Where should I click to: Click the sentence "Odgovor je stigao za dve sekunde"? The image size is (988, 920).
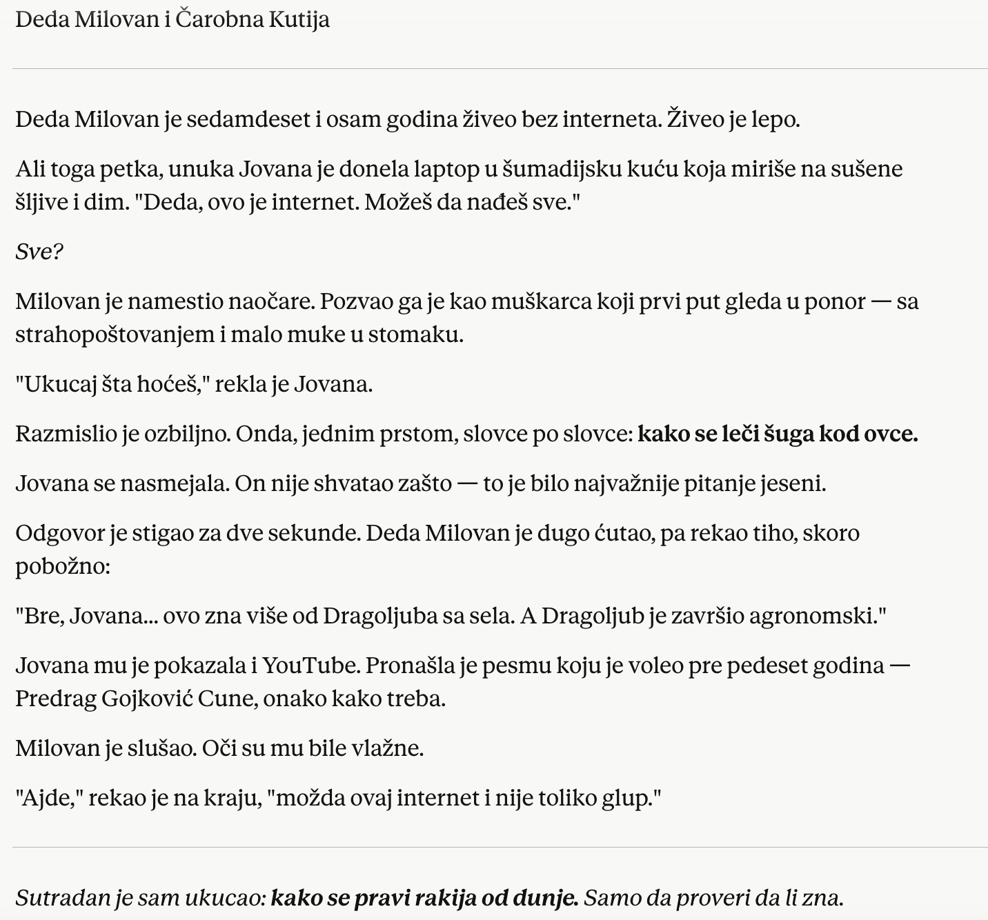click(x=188, y=533)
